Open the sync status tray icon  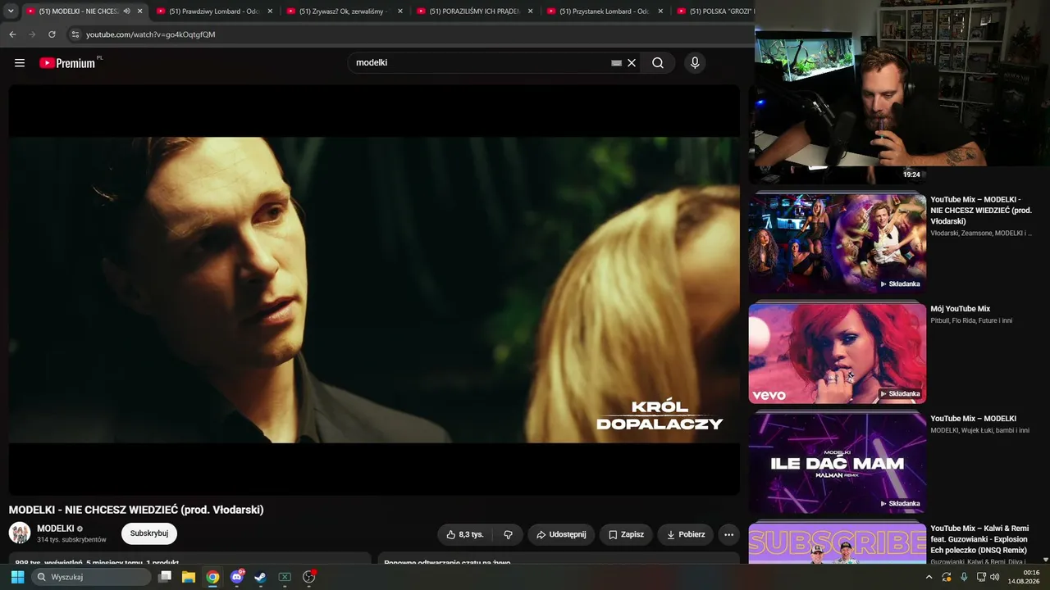pos(947,577)
